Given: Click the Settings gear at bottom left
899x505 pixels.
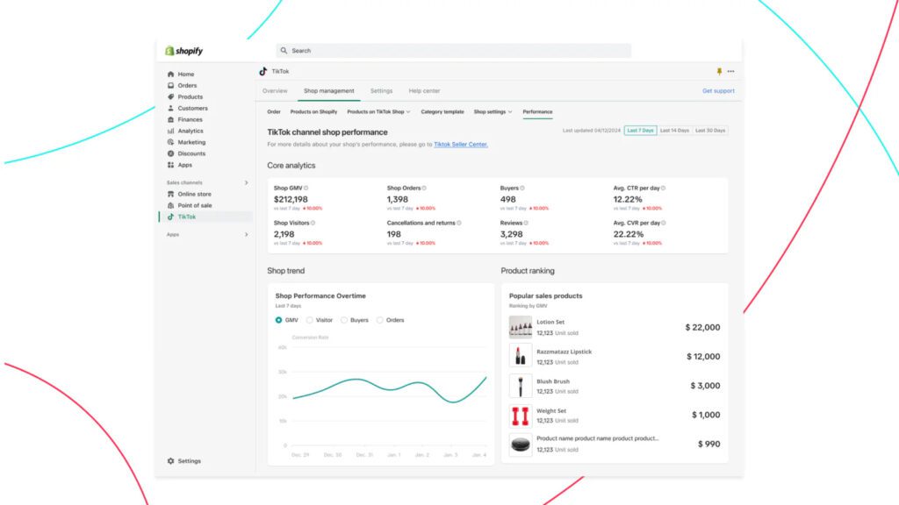Looking at the screenshot, I should point(170,461).
